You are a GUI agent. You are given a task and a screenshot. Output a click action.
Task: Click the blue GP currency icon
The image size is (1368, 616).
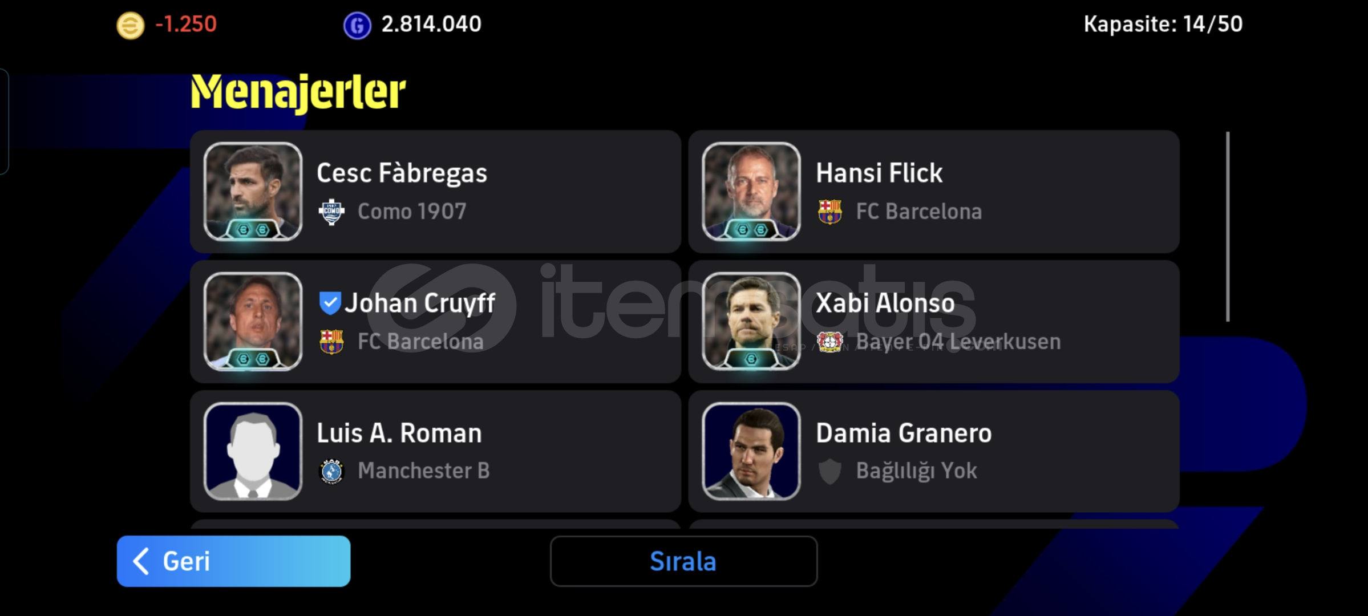tap(357, 26)
